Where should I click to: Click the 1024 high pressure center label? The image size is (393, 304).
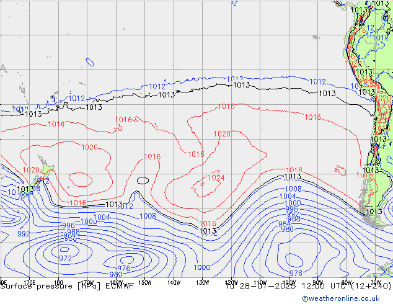216,178
